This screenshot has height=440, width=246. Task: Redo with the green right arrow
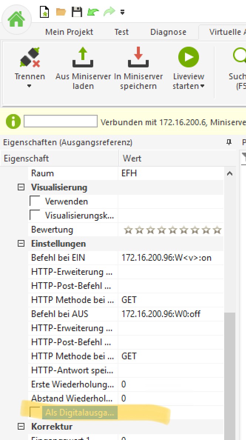click(109, 12)
